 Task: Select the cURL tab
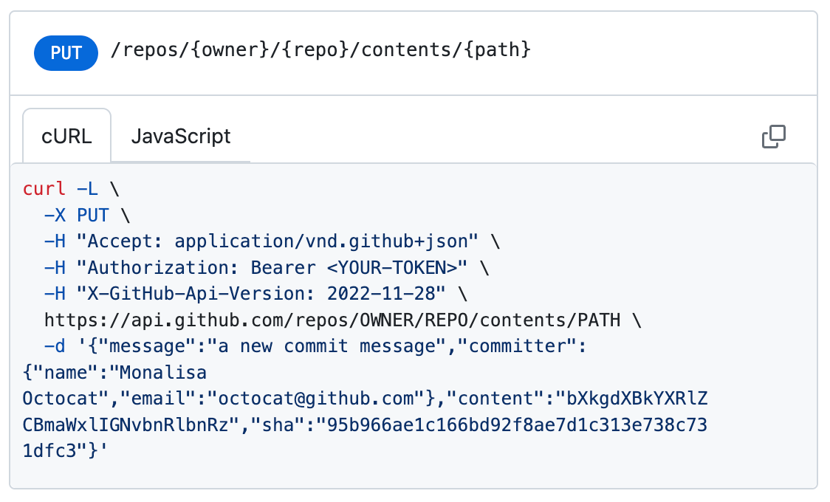point(66,137)
